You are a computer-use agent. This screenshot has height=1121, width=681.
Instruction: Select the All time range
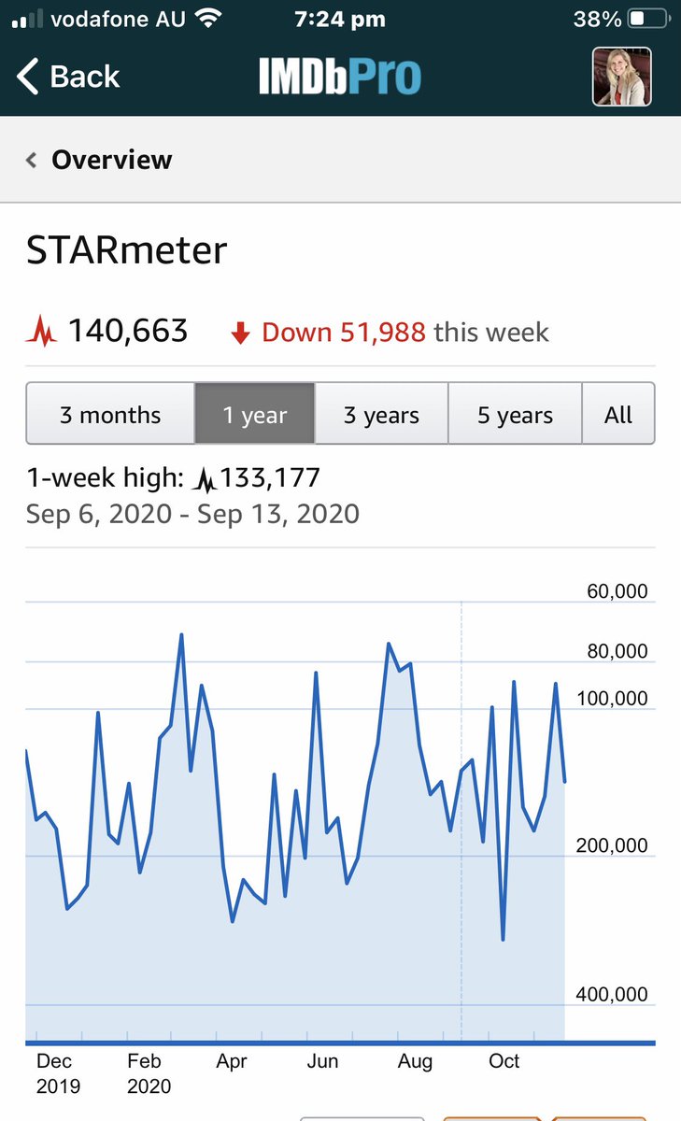[x=618, y=413]
